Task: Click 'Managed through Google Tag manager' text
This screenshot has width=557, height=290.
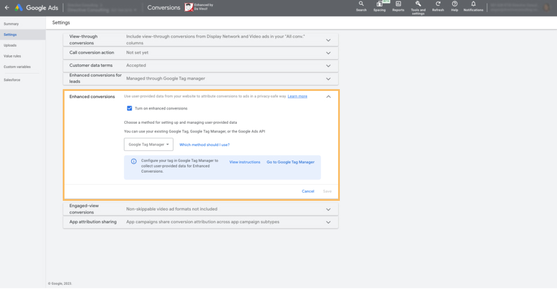Action: pyautogui.click(x=165, y=78)
